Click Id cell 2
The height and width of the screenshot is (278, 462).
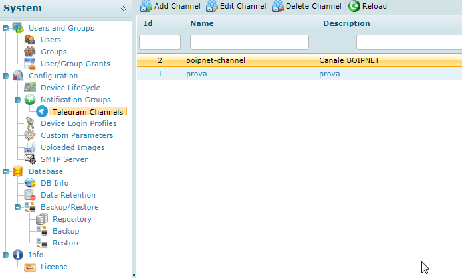[160, 60]
